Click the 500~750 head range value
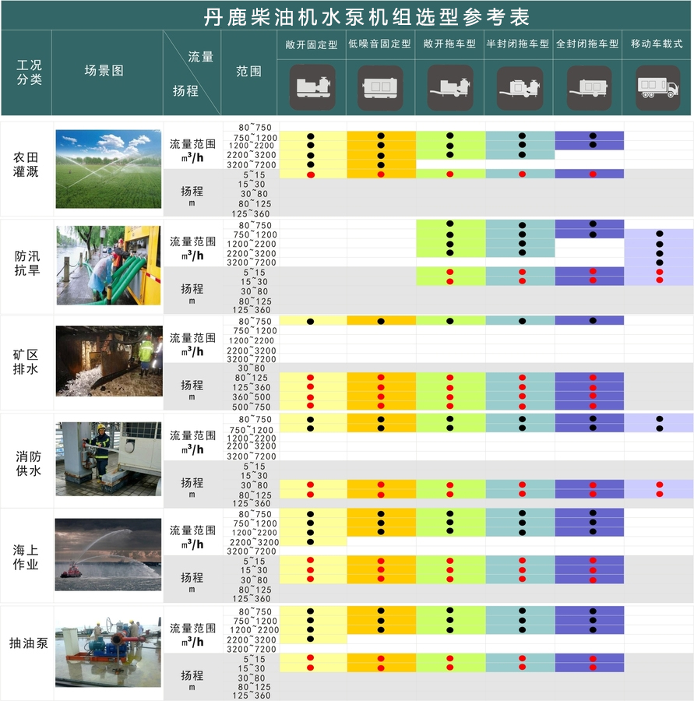The height and width of the screenshot is (701, 694). tap(252, 407)
